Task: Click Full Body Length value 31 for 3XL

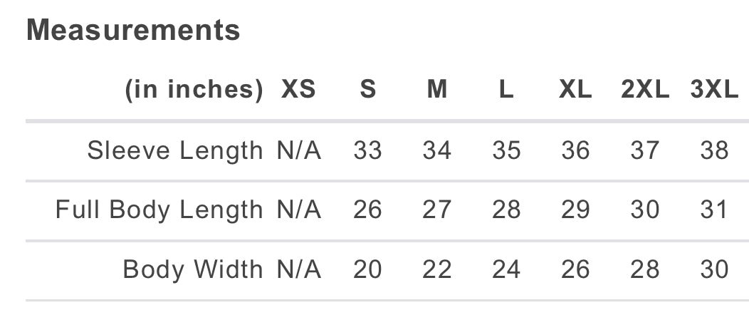Action: pyautogui.click(x=714, y=210)
